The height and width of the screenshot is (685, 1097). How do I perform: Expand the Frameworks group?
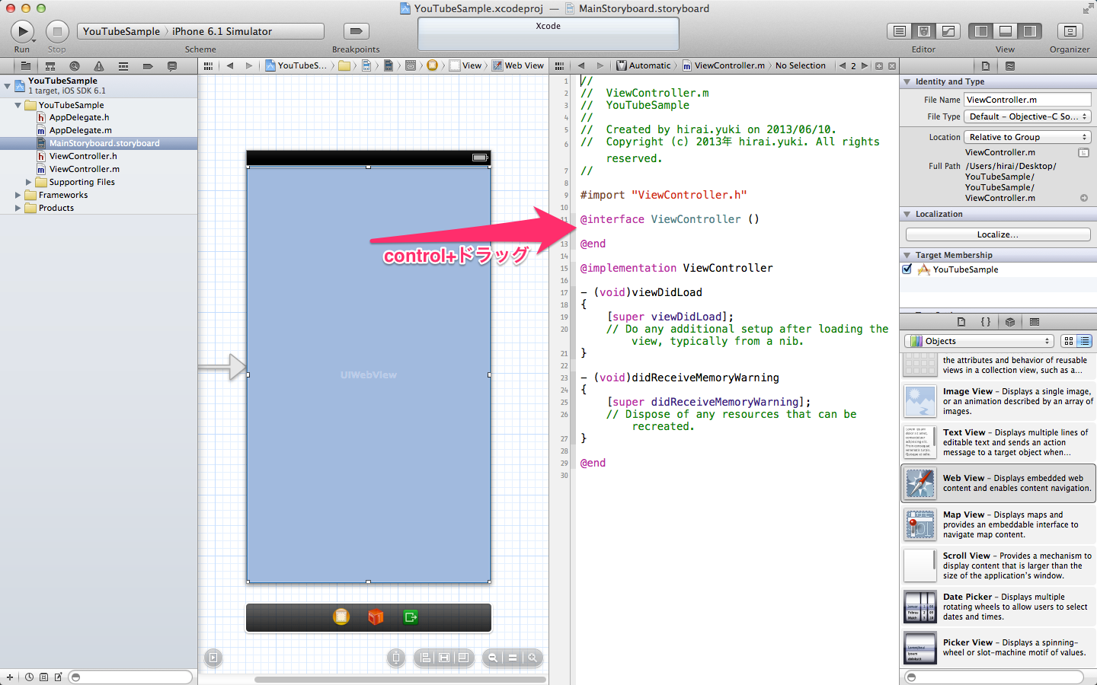pyautogui.click(x=17, y=195)
